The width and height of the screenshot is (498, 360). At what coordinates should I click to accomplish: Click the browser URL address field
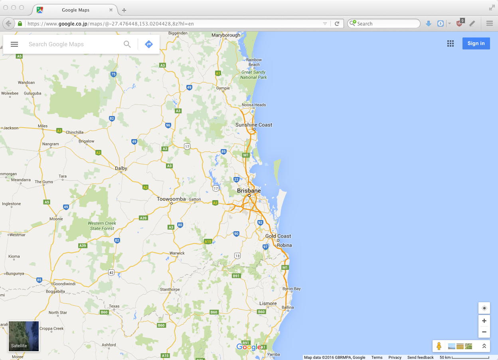(x=174, y=24)
